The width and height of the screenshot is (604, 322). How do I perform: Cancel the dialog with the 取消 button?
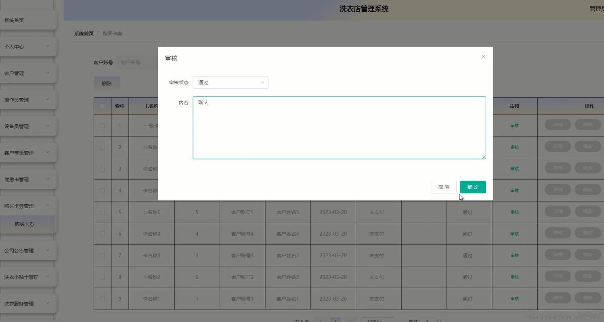(x=443, y=187)
